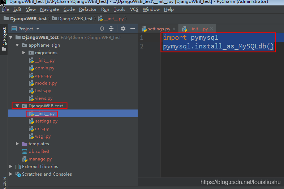Open the Run menu
This screenshot has height=189, width=284.
[105, 9]
